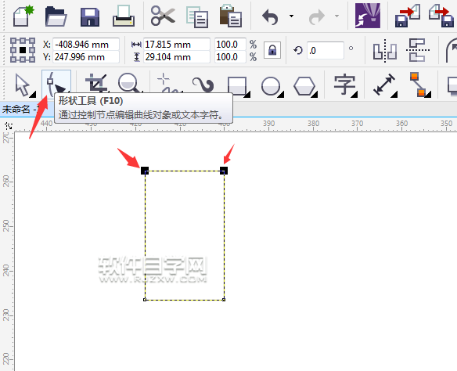Choose the Text tool
Viewport: 457px width, 371px height.
click(344, 85)
